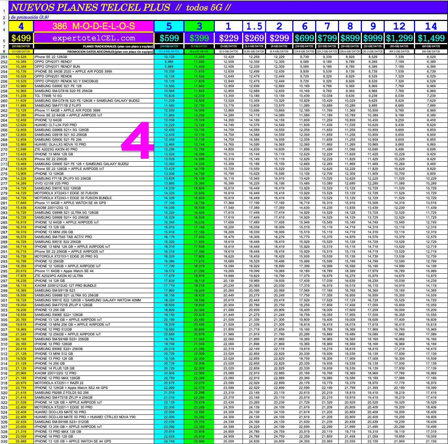Click the $1,499 plan price header
This screenshot has width=448, height=444.
tap(431, 38)
